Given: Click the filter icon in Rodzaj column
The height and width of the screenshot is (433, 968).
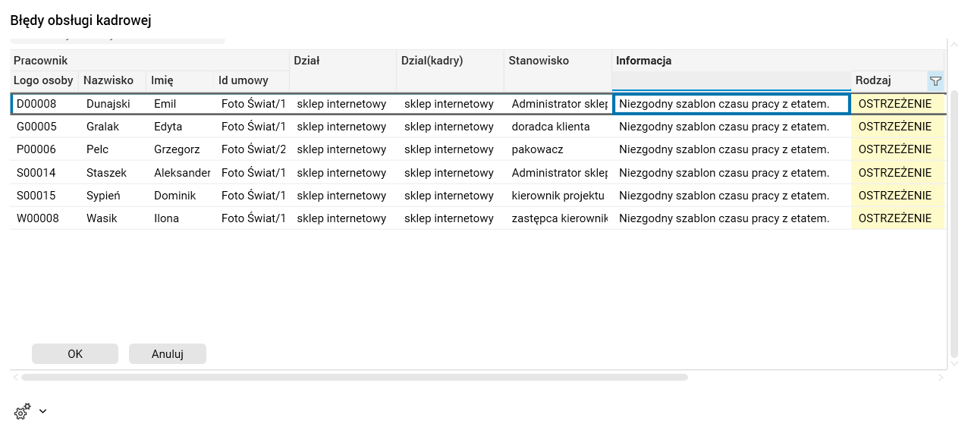Looking at the screenshot, I should click(x=935, y=80).
